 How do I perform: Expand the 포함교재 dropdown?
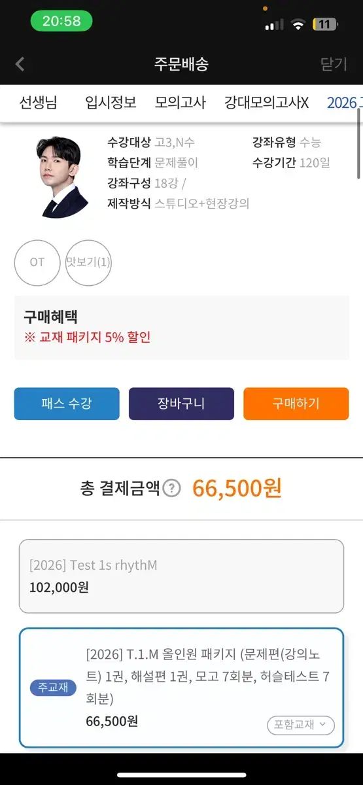(301, 725)
